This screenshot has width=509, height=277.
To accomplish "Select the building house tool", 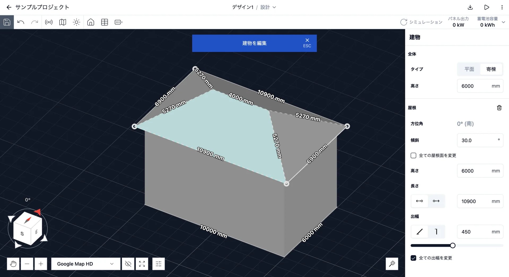I will click(91, 22).
